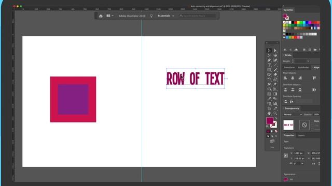Open the Stroke panel tab
Screen dimensions: 332x186
tap(288, 55)
